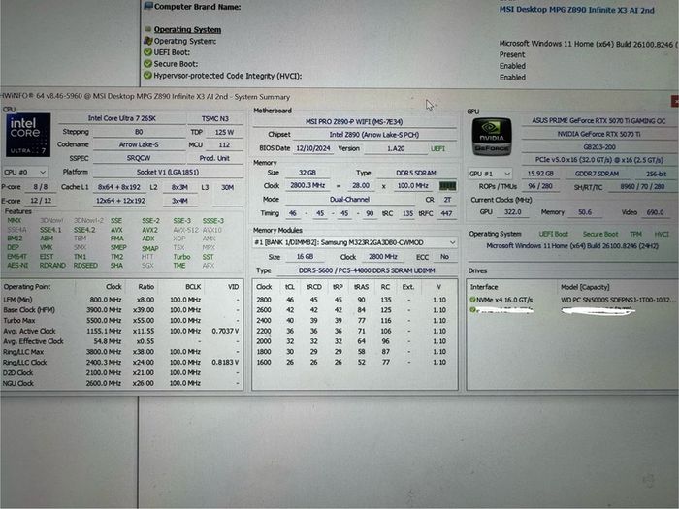Click the SRQCW SSPEC field
This screenshot has height=509, width=679.
coord(139,158)
